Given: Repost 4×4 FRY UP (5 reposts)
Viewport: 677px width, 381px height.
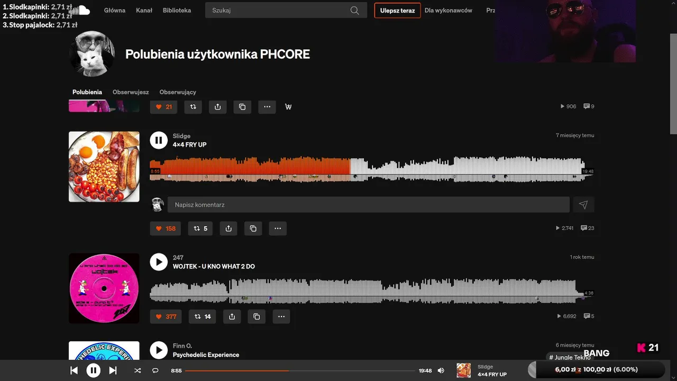Looking at the screenshot, I should pyautogui.click(x=200, y=229).
